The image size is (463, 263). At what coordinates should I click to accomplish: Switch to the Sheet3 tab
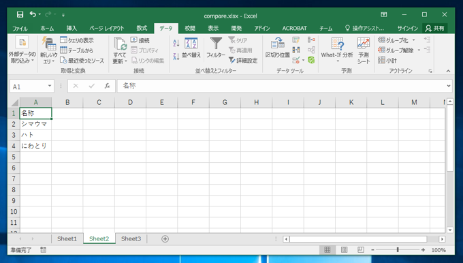click(131, 238)
